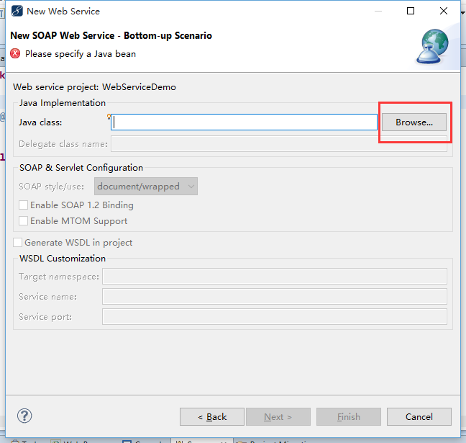
Task: Select the Service name field
Action: click(274, 296)
